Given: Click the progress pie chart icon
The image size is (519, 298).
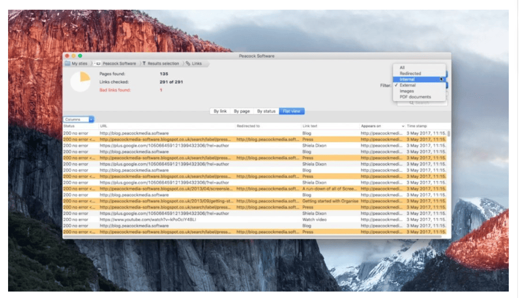Looking at the screenshot, I should click(80, 82).
